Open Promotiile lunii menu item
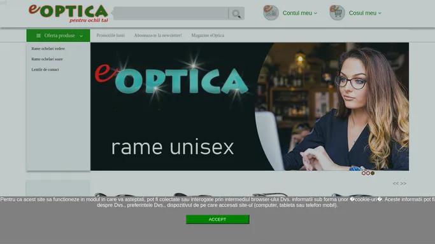The image size is (435, 244). tap(110, 36)
